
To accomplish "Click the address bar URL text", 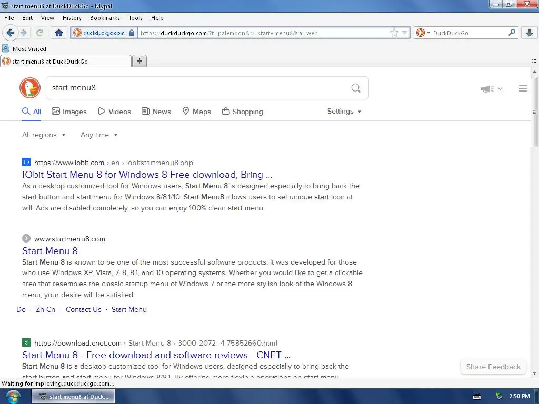I will pyautogui.click(x=229, y=33).
